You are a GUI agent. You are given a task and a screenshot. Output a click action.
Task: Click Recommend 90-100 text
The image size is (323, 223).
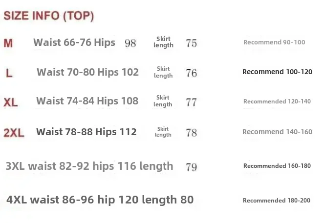click(274, 42)
